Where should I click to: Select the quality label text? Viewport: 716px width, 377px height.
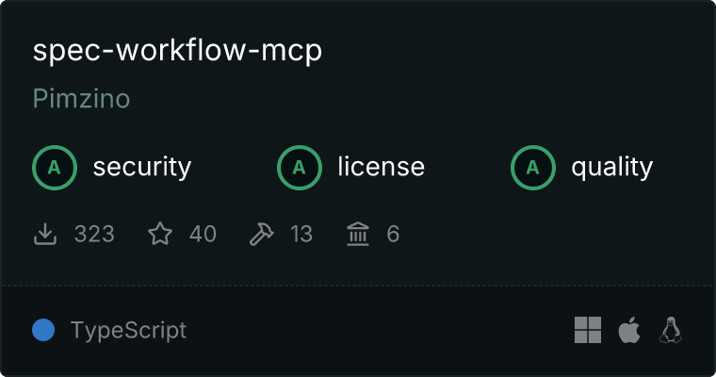pos(611,167)
